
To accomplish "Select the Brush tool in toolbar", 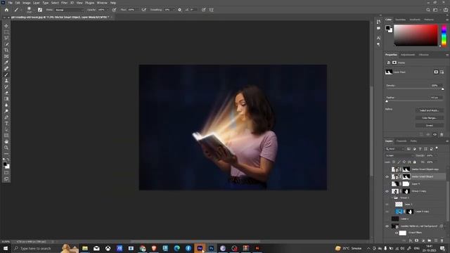I will coord(6,74).
